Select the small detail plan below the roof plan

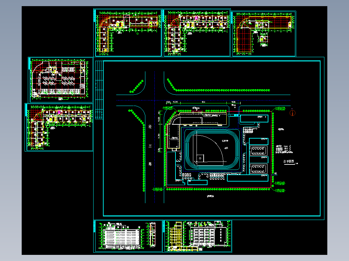(x=263, y=39)
